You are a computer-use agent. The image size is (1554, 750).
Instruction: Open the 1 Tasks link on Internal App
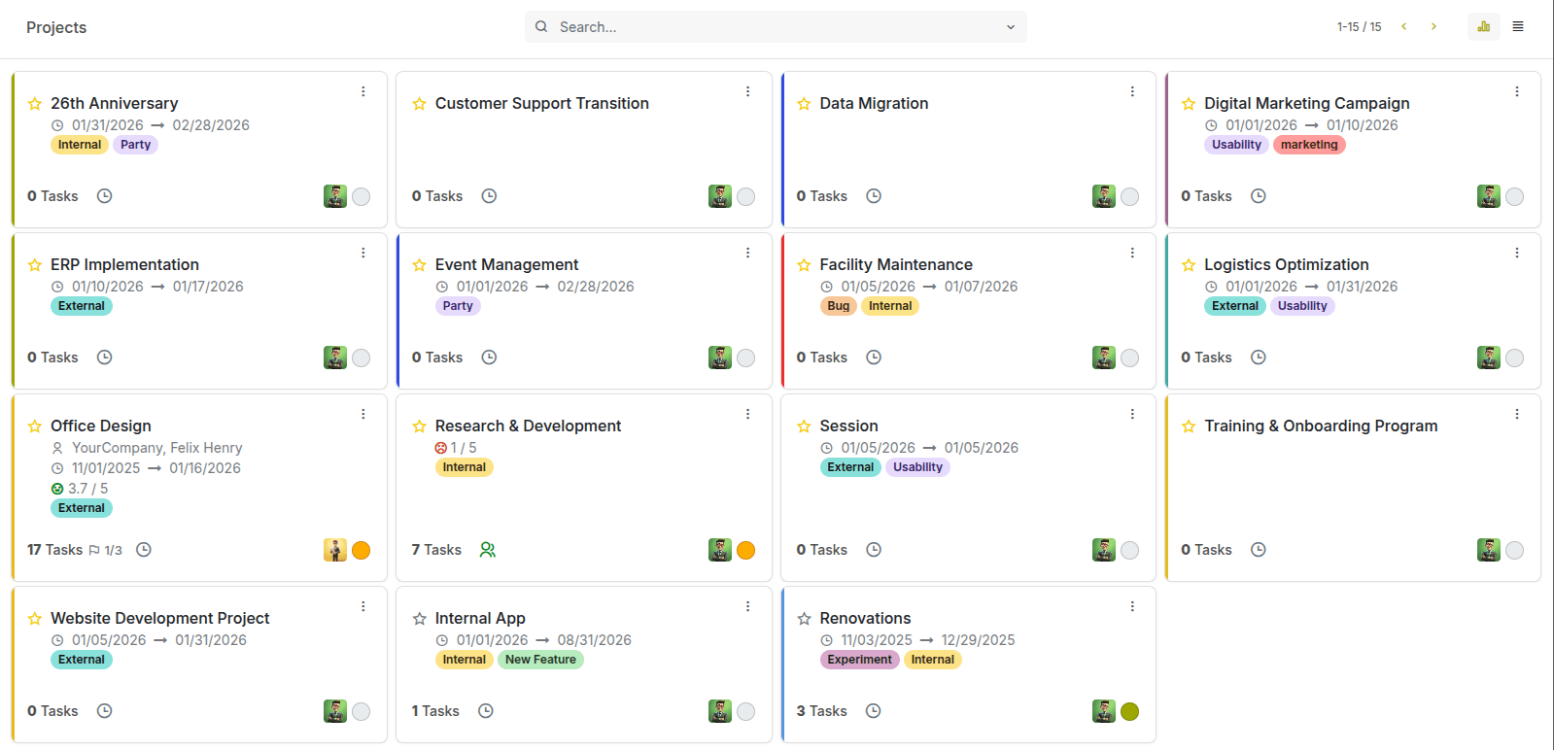[435, 711]
